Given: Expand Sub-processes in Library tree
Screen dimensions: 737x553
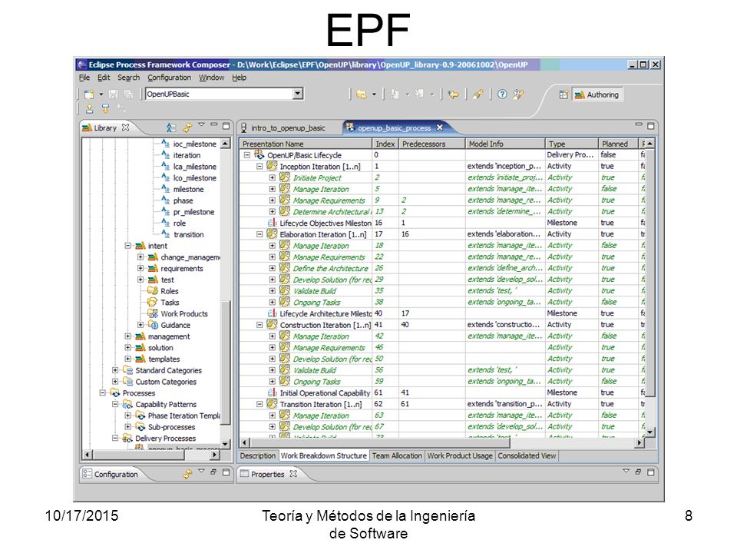Looking at the screenshot, I should [x=127, y=426].
